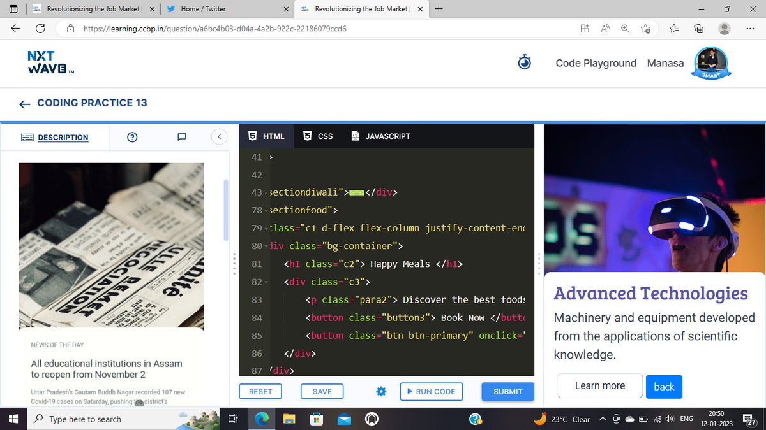Submit the solution with SUBMIT button
This screenshot has width=766, height=430.
coord(508,391)
